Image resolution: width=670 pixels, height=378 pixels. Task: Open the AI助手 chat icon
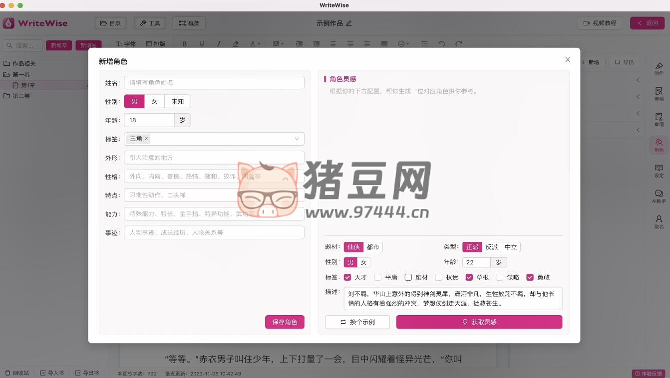[x=659, y=196]
